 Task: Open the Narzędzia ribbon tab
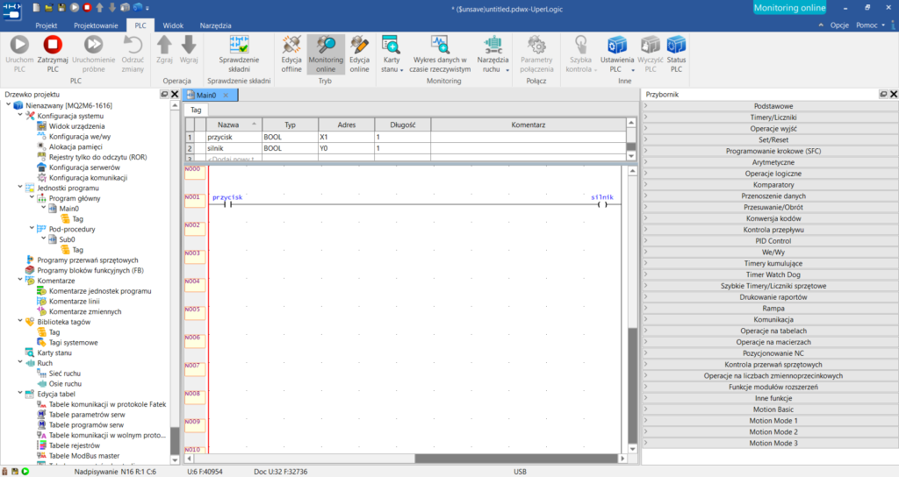216,25
